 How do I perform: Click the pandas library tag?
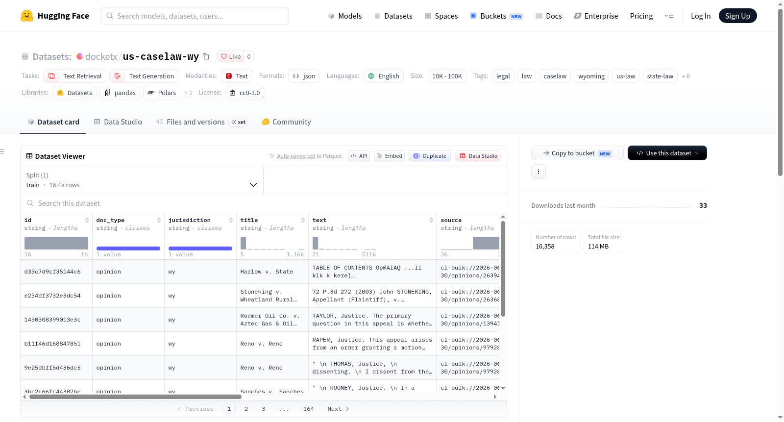point(120,93)
